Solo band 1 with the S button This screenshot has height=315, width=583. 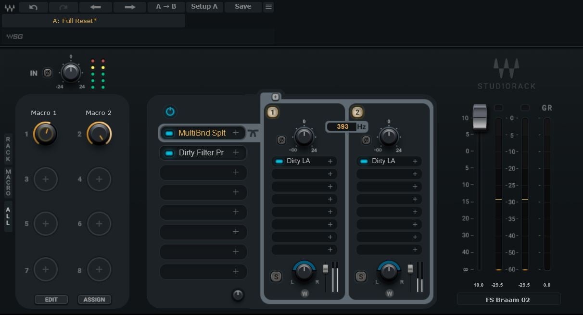(276, 277)
